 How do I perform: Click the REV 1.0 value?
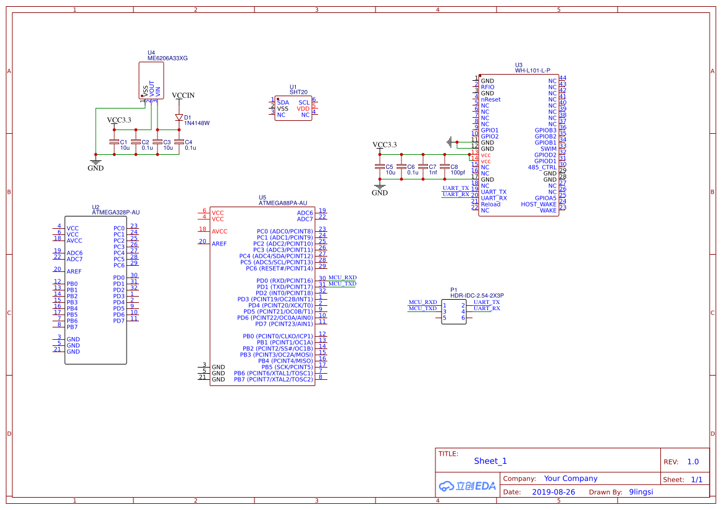[693, 461]
